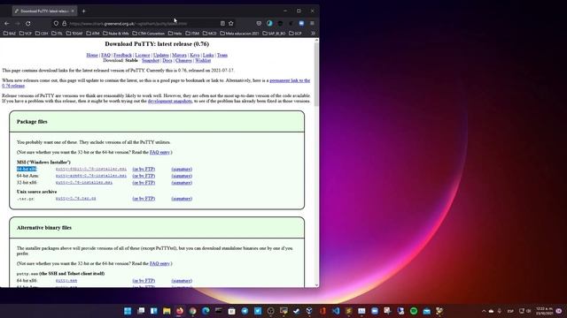Go to the Home link
The image size is (567, 318).
click(x=92, y=55)
